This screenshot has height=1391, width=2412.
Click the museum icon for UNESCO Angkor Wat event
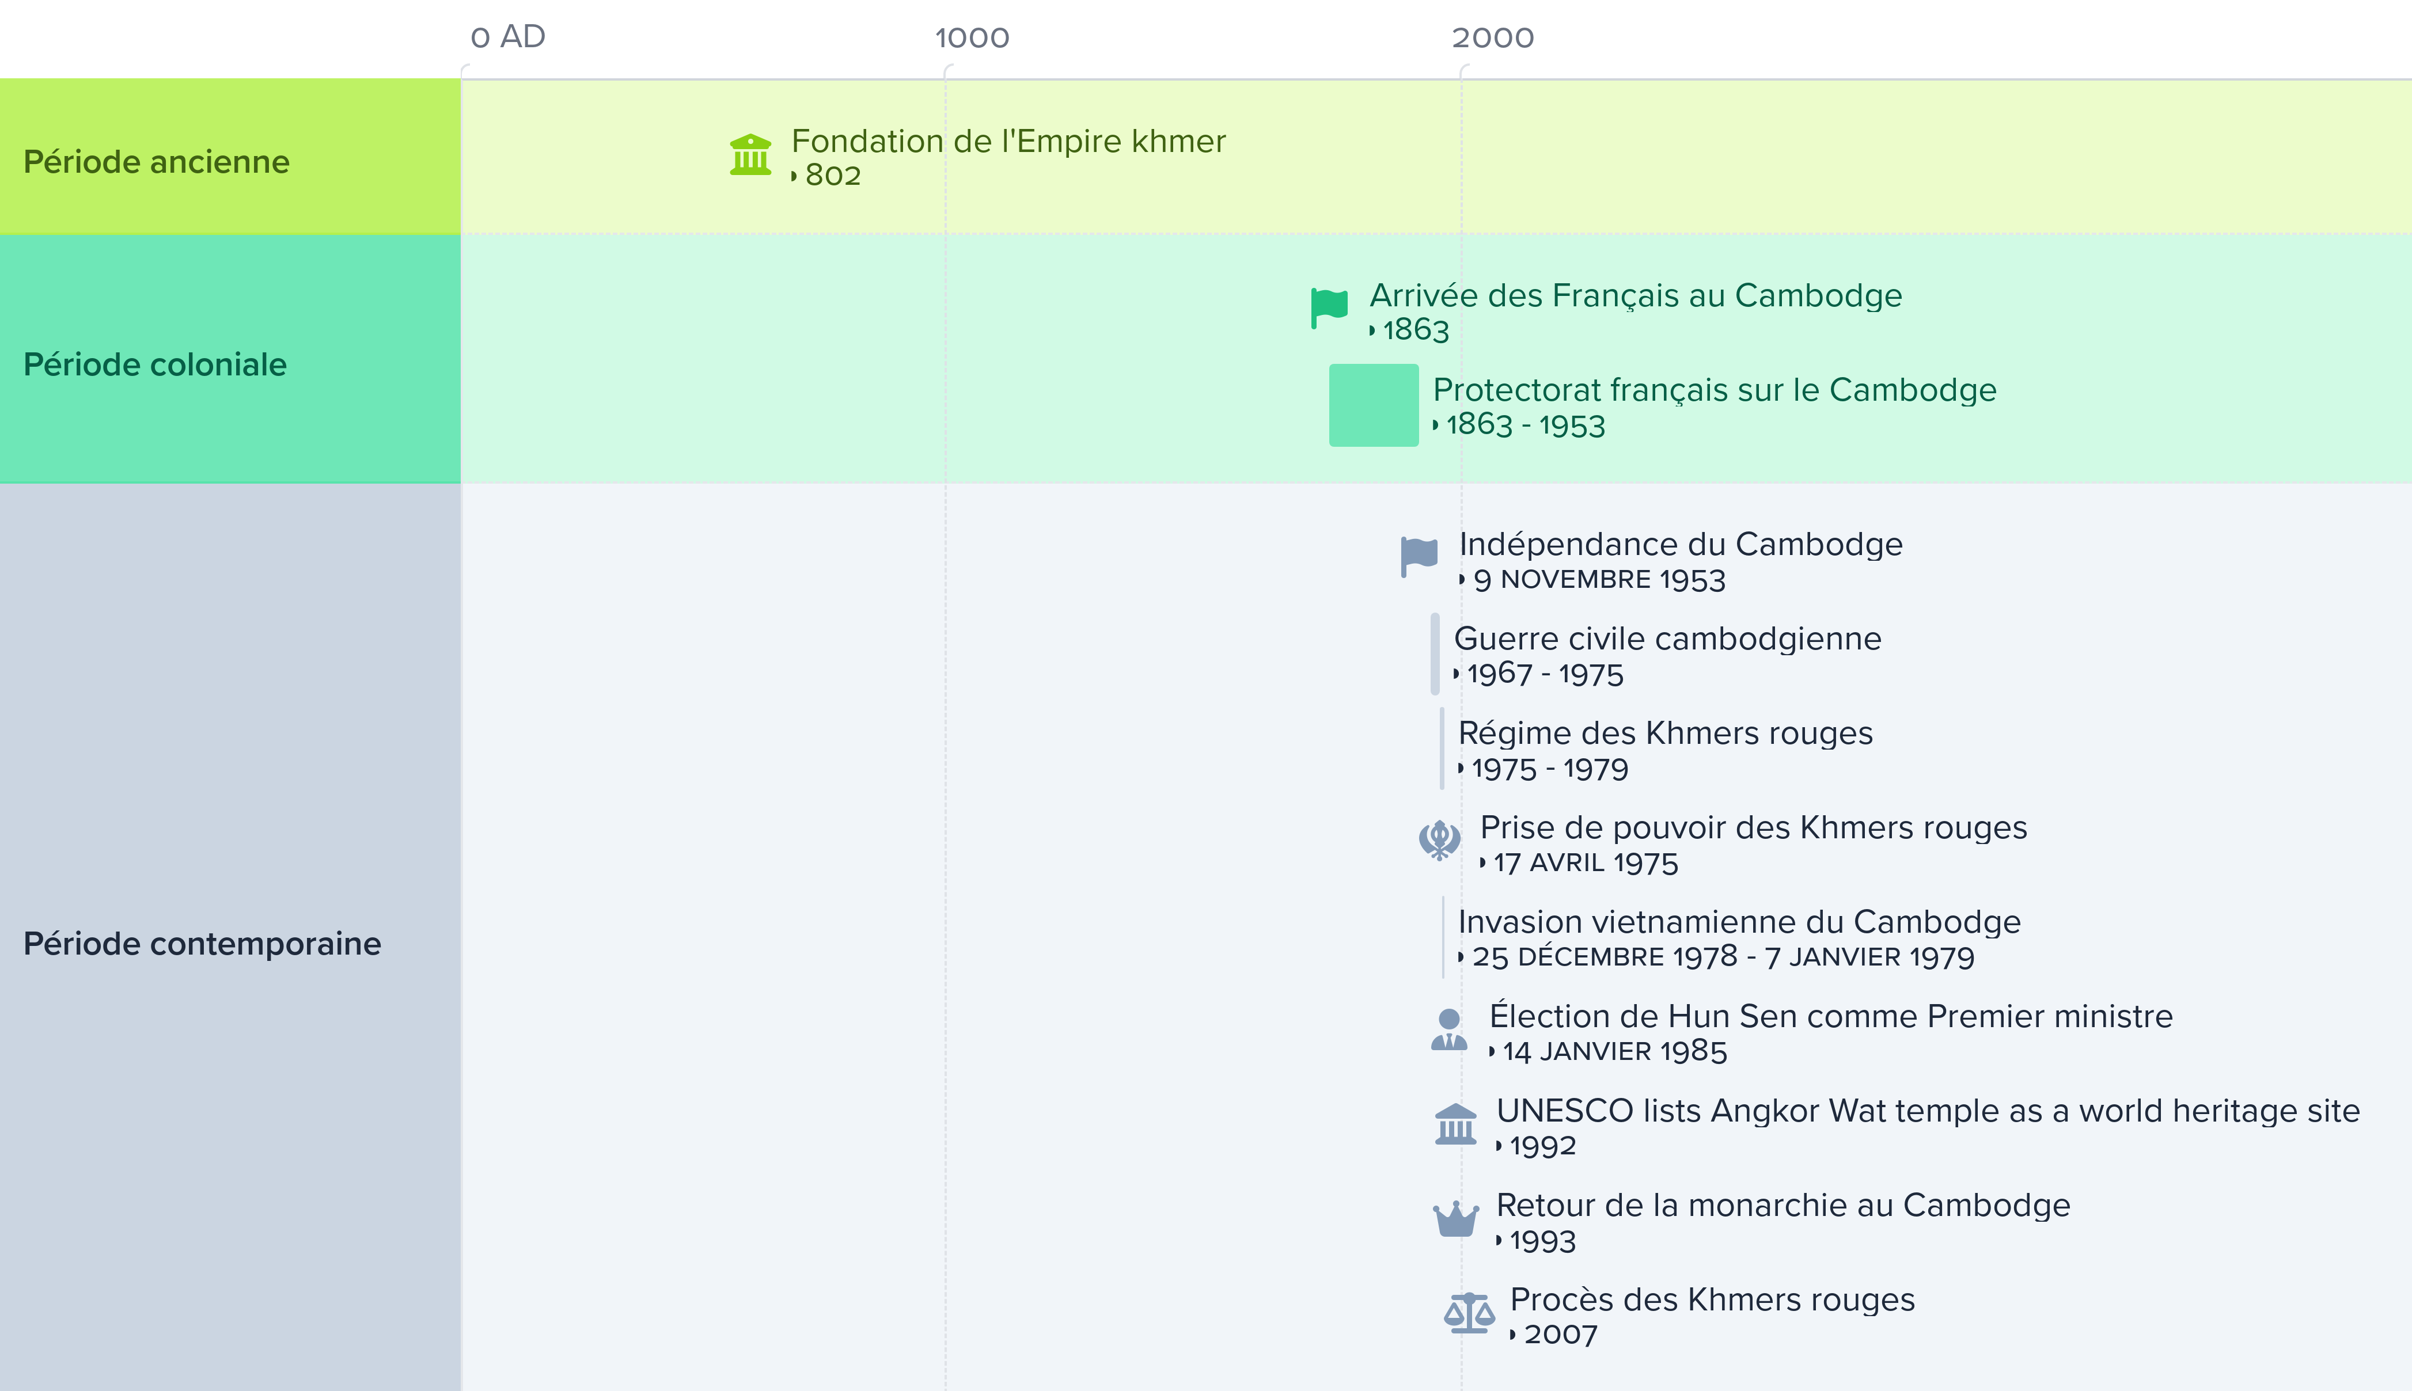pos(1455,1123)
